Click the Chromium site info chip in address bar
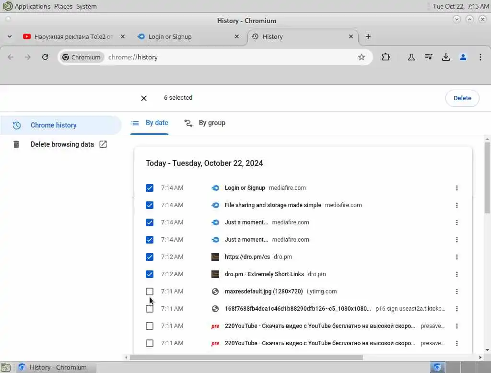Viewport: 491px width, 373px height. (x=82, y=57)
